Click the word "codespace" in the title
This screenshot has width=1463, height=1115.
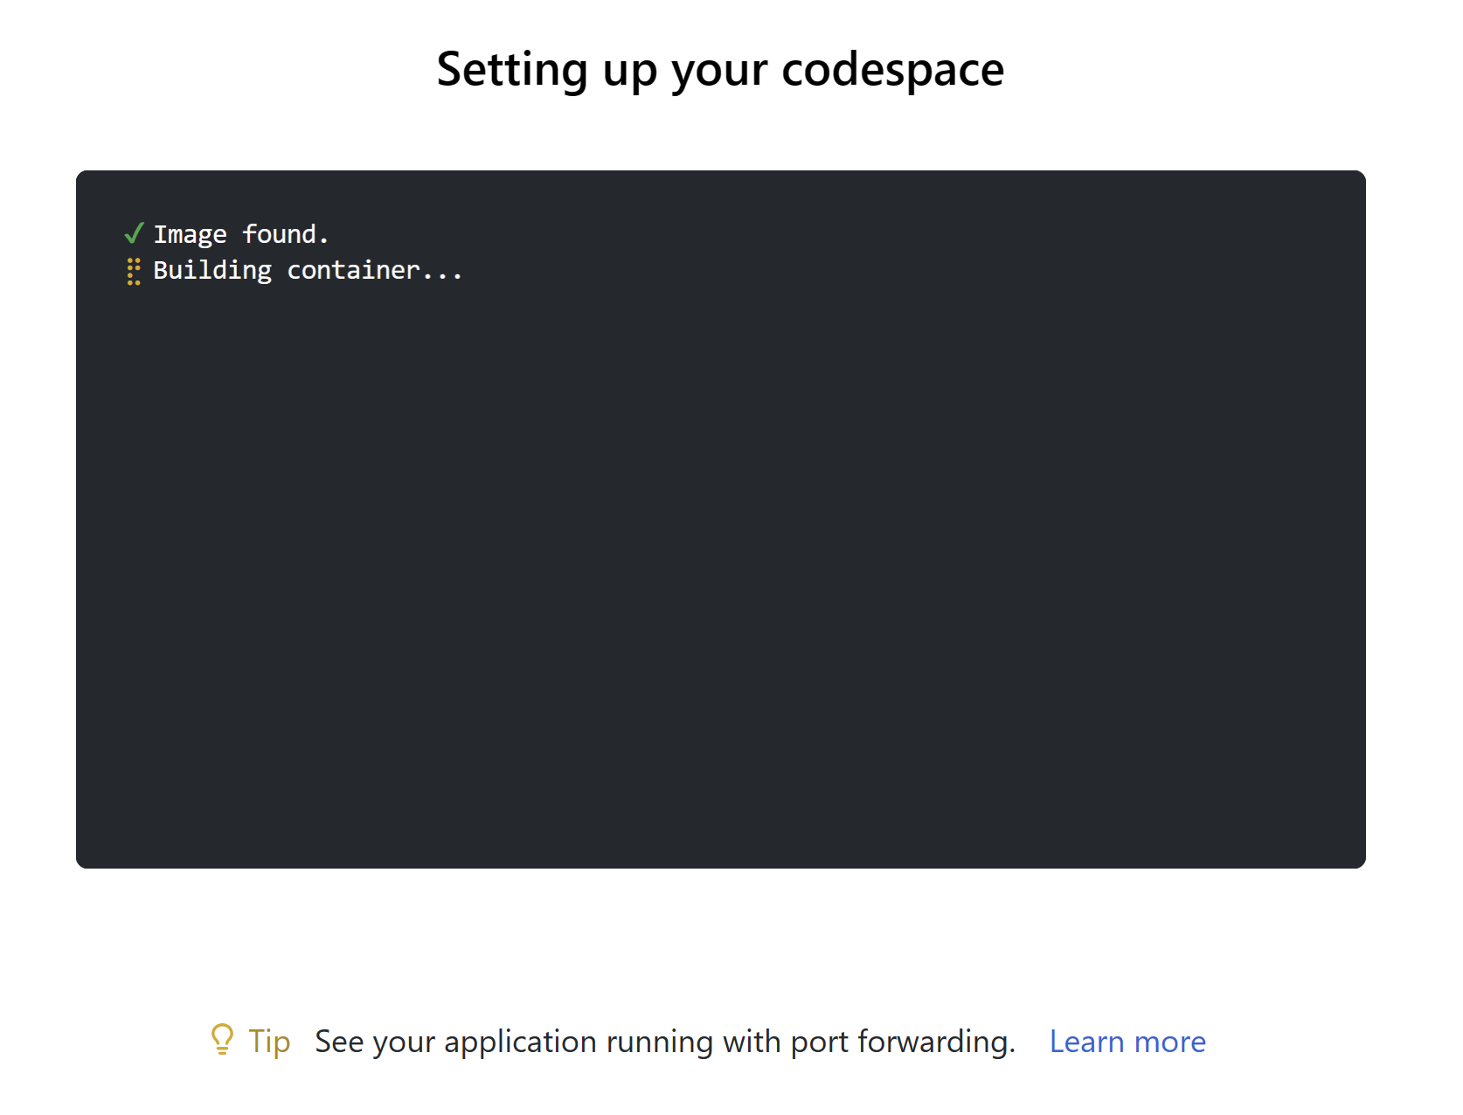pos(893,70)
